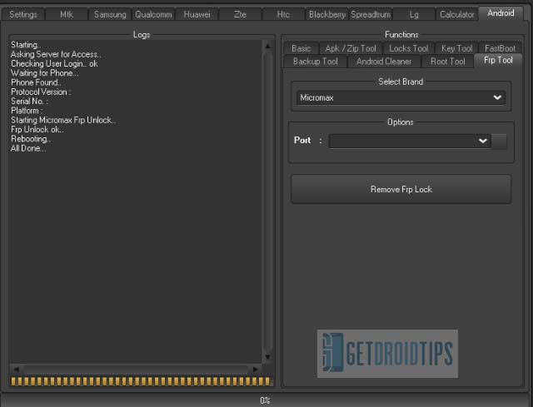Switch to the Htc tab
Screen dimensions: 533x407
(283, 15)
